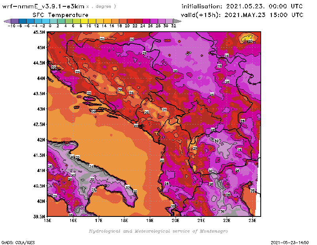The height and width of the screenshot is (245, 317).
Task: Click the '2021-05-23-14:50' timestamp
Action: 290,243
